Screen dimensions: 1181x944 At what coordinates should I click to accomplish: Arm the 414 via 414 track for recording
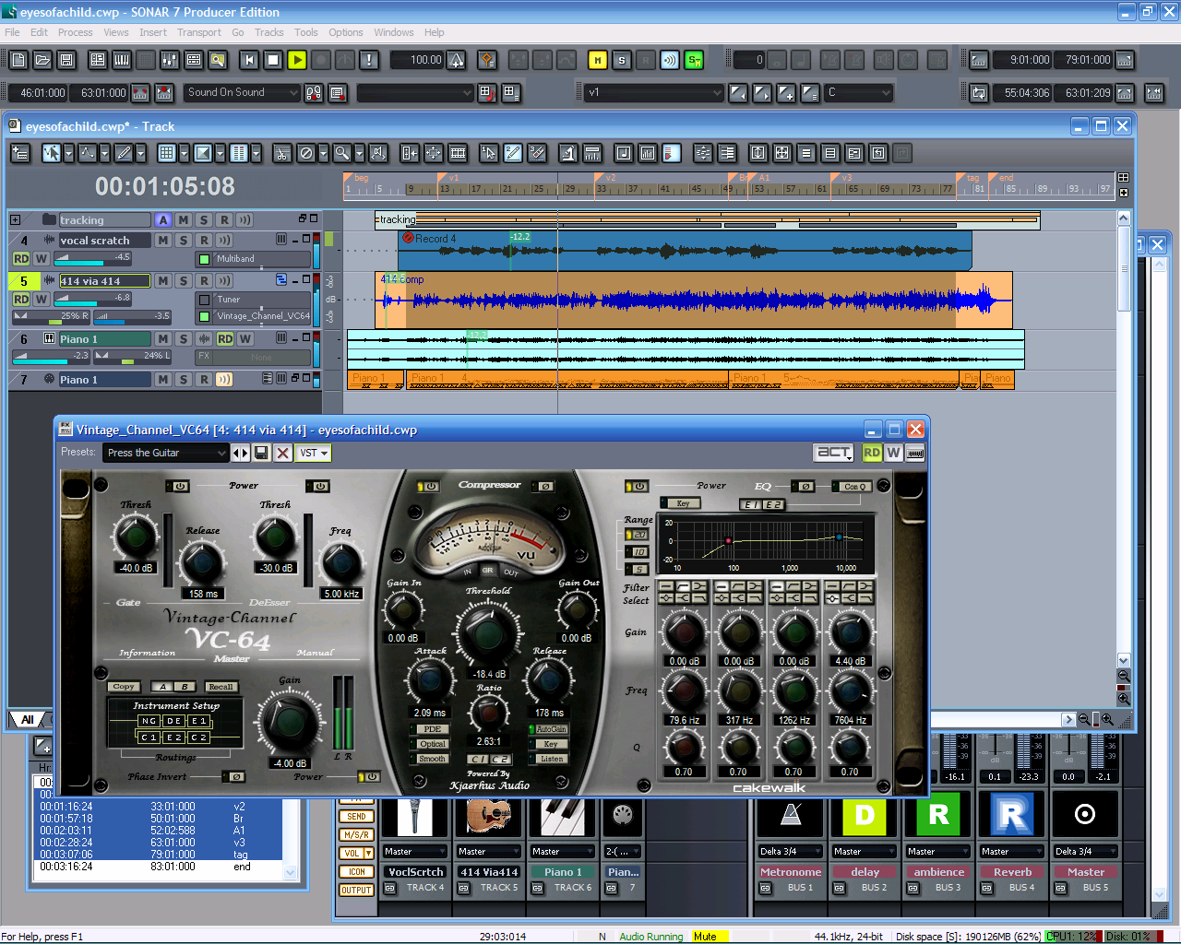click(x=204, y=281)
